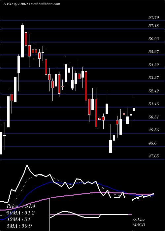165x231 pixels.
Task: Click the 49.56 price level label
Action: [x=154, y=130]
